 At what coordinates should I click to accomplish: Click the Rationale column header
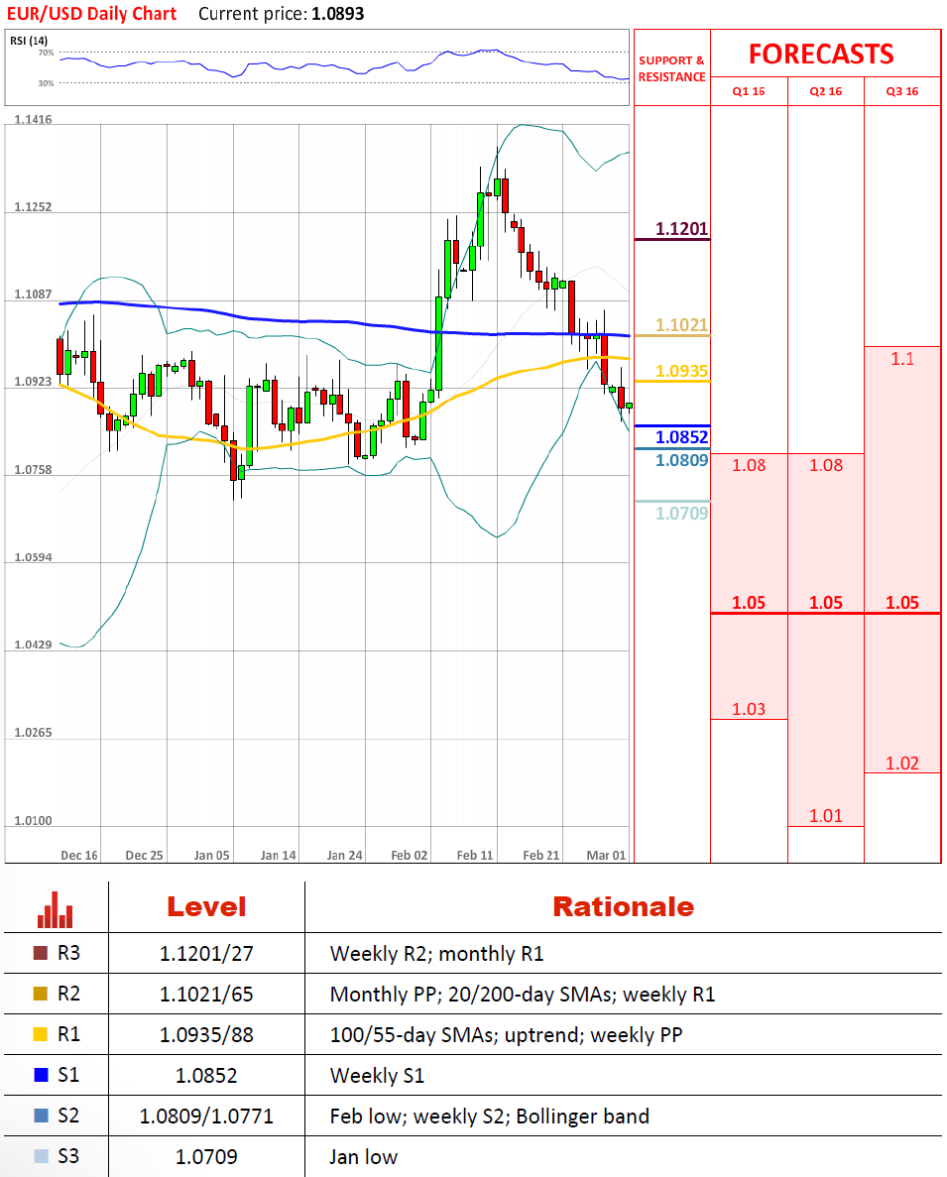[623, 906]
